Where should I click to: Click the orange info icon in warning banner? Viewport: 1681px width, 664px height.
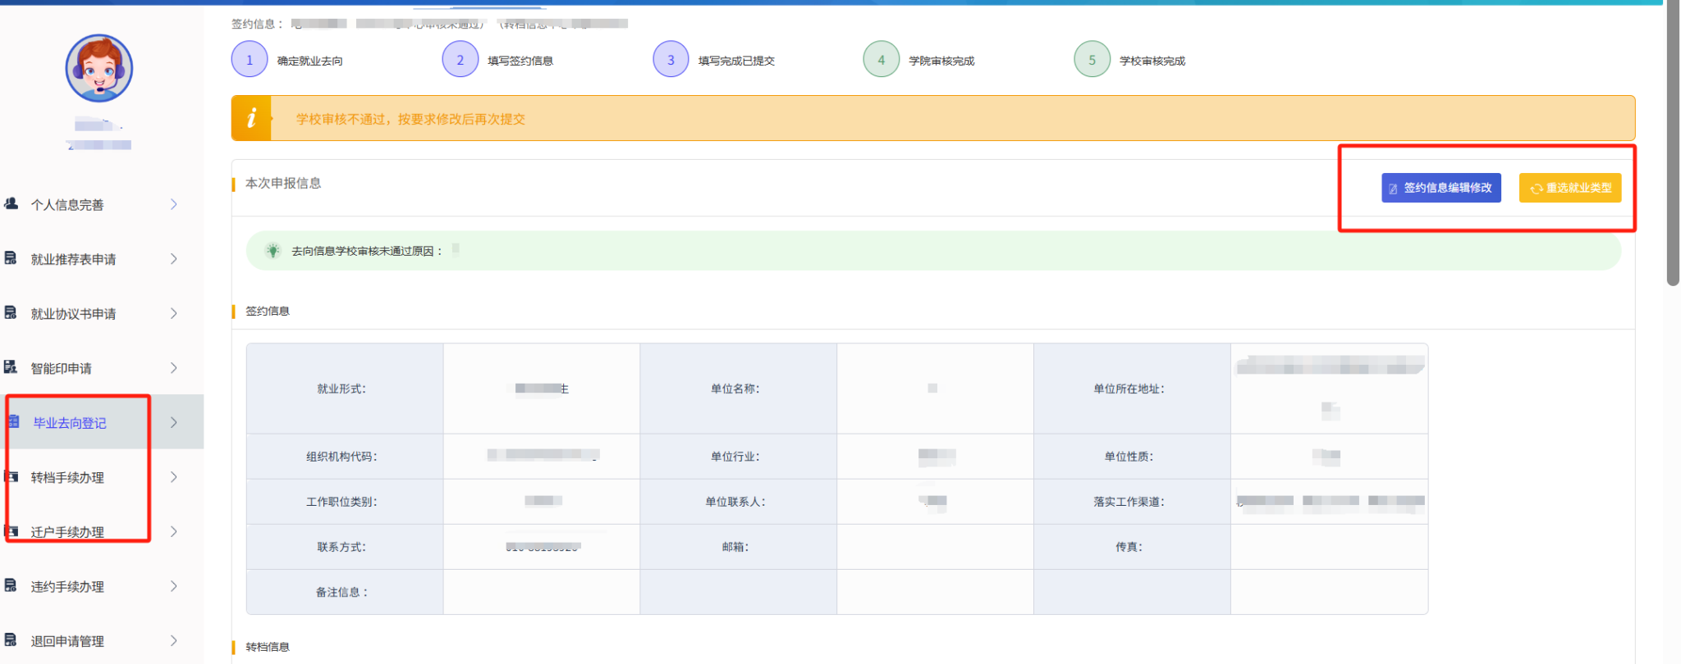251,118
